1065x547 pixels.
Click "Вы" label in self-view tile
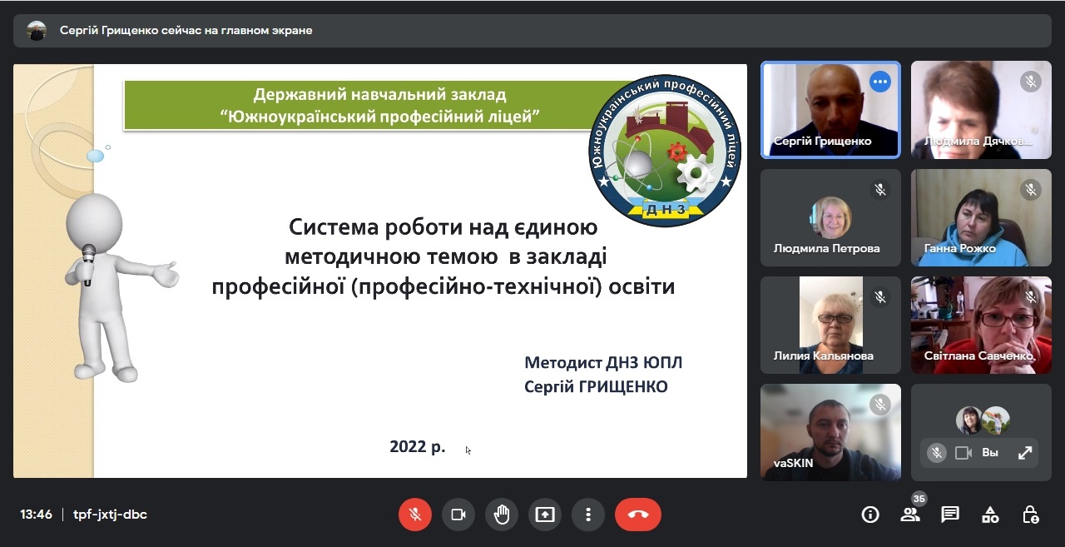(990, 453)
